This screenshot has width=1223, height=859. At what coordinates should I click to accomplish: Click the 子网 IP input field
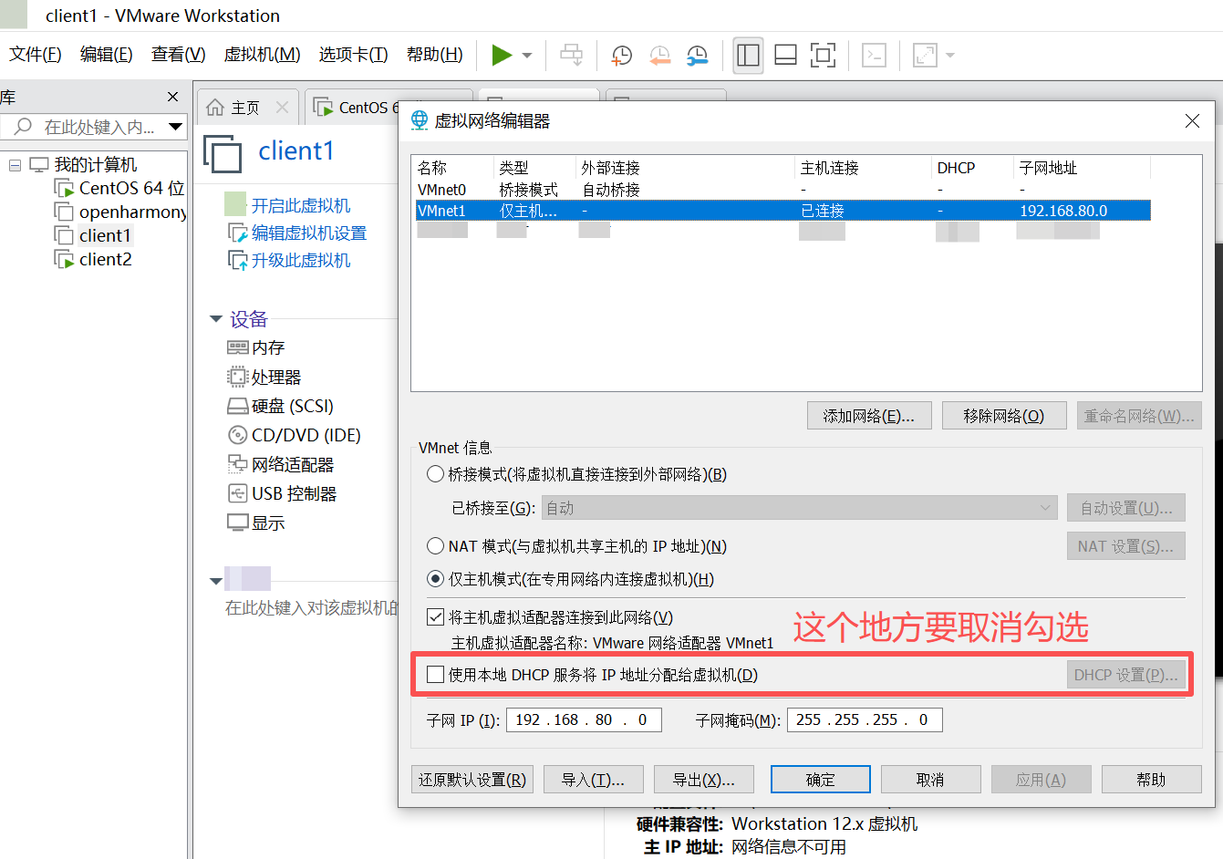tap(584, 720)
